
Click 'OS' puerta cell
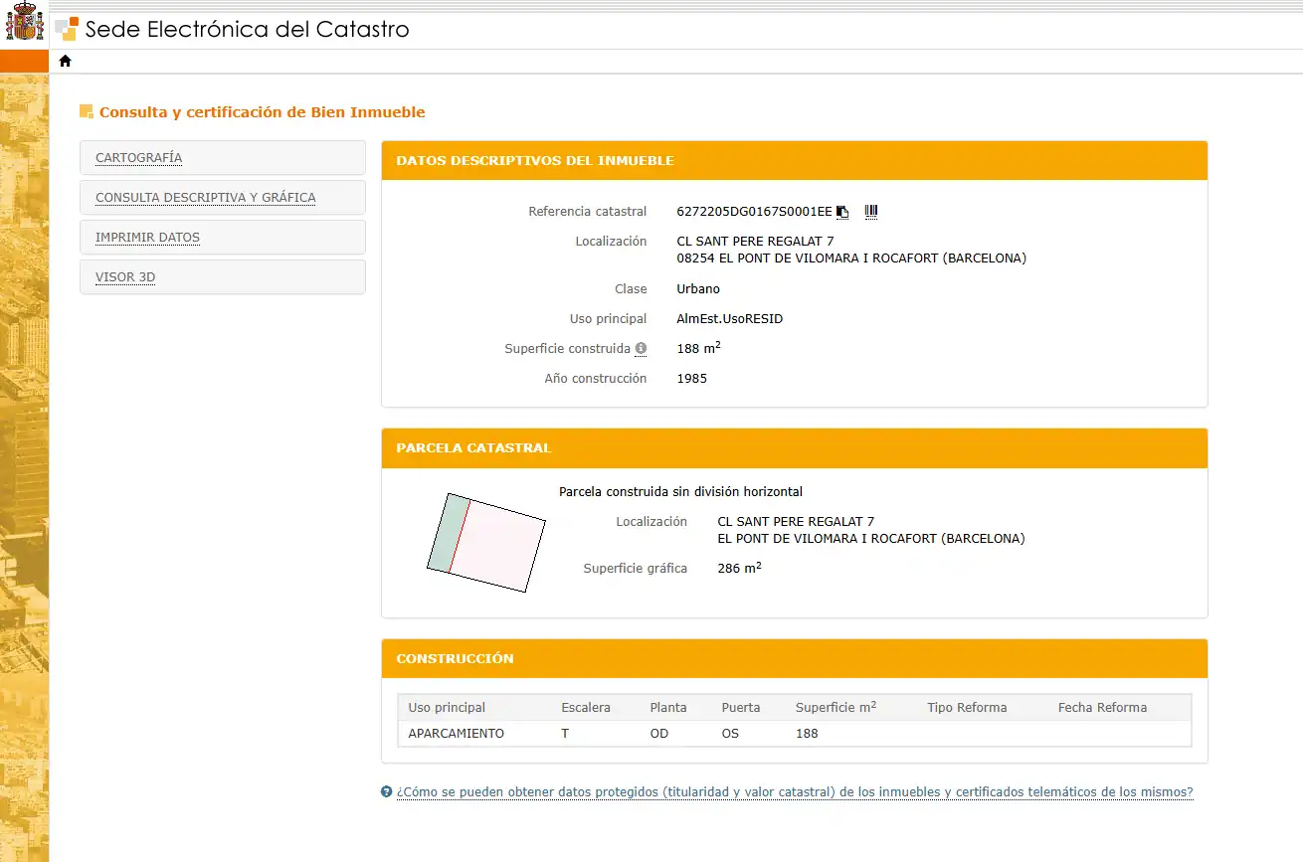[x=730, y=734]
